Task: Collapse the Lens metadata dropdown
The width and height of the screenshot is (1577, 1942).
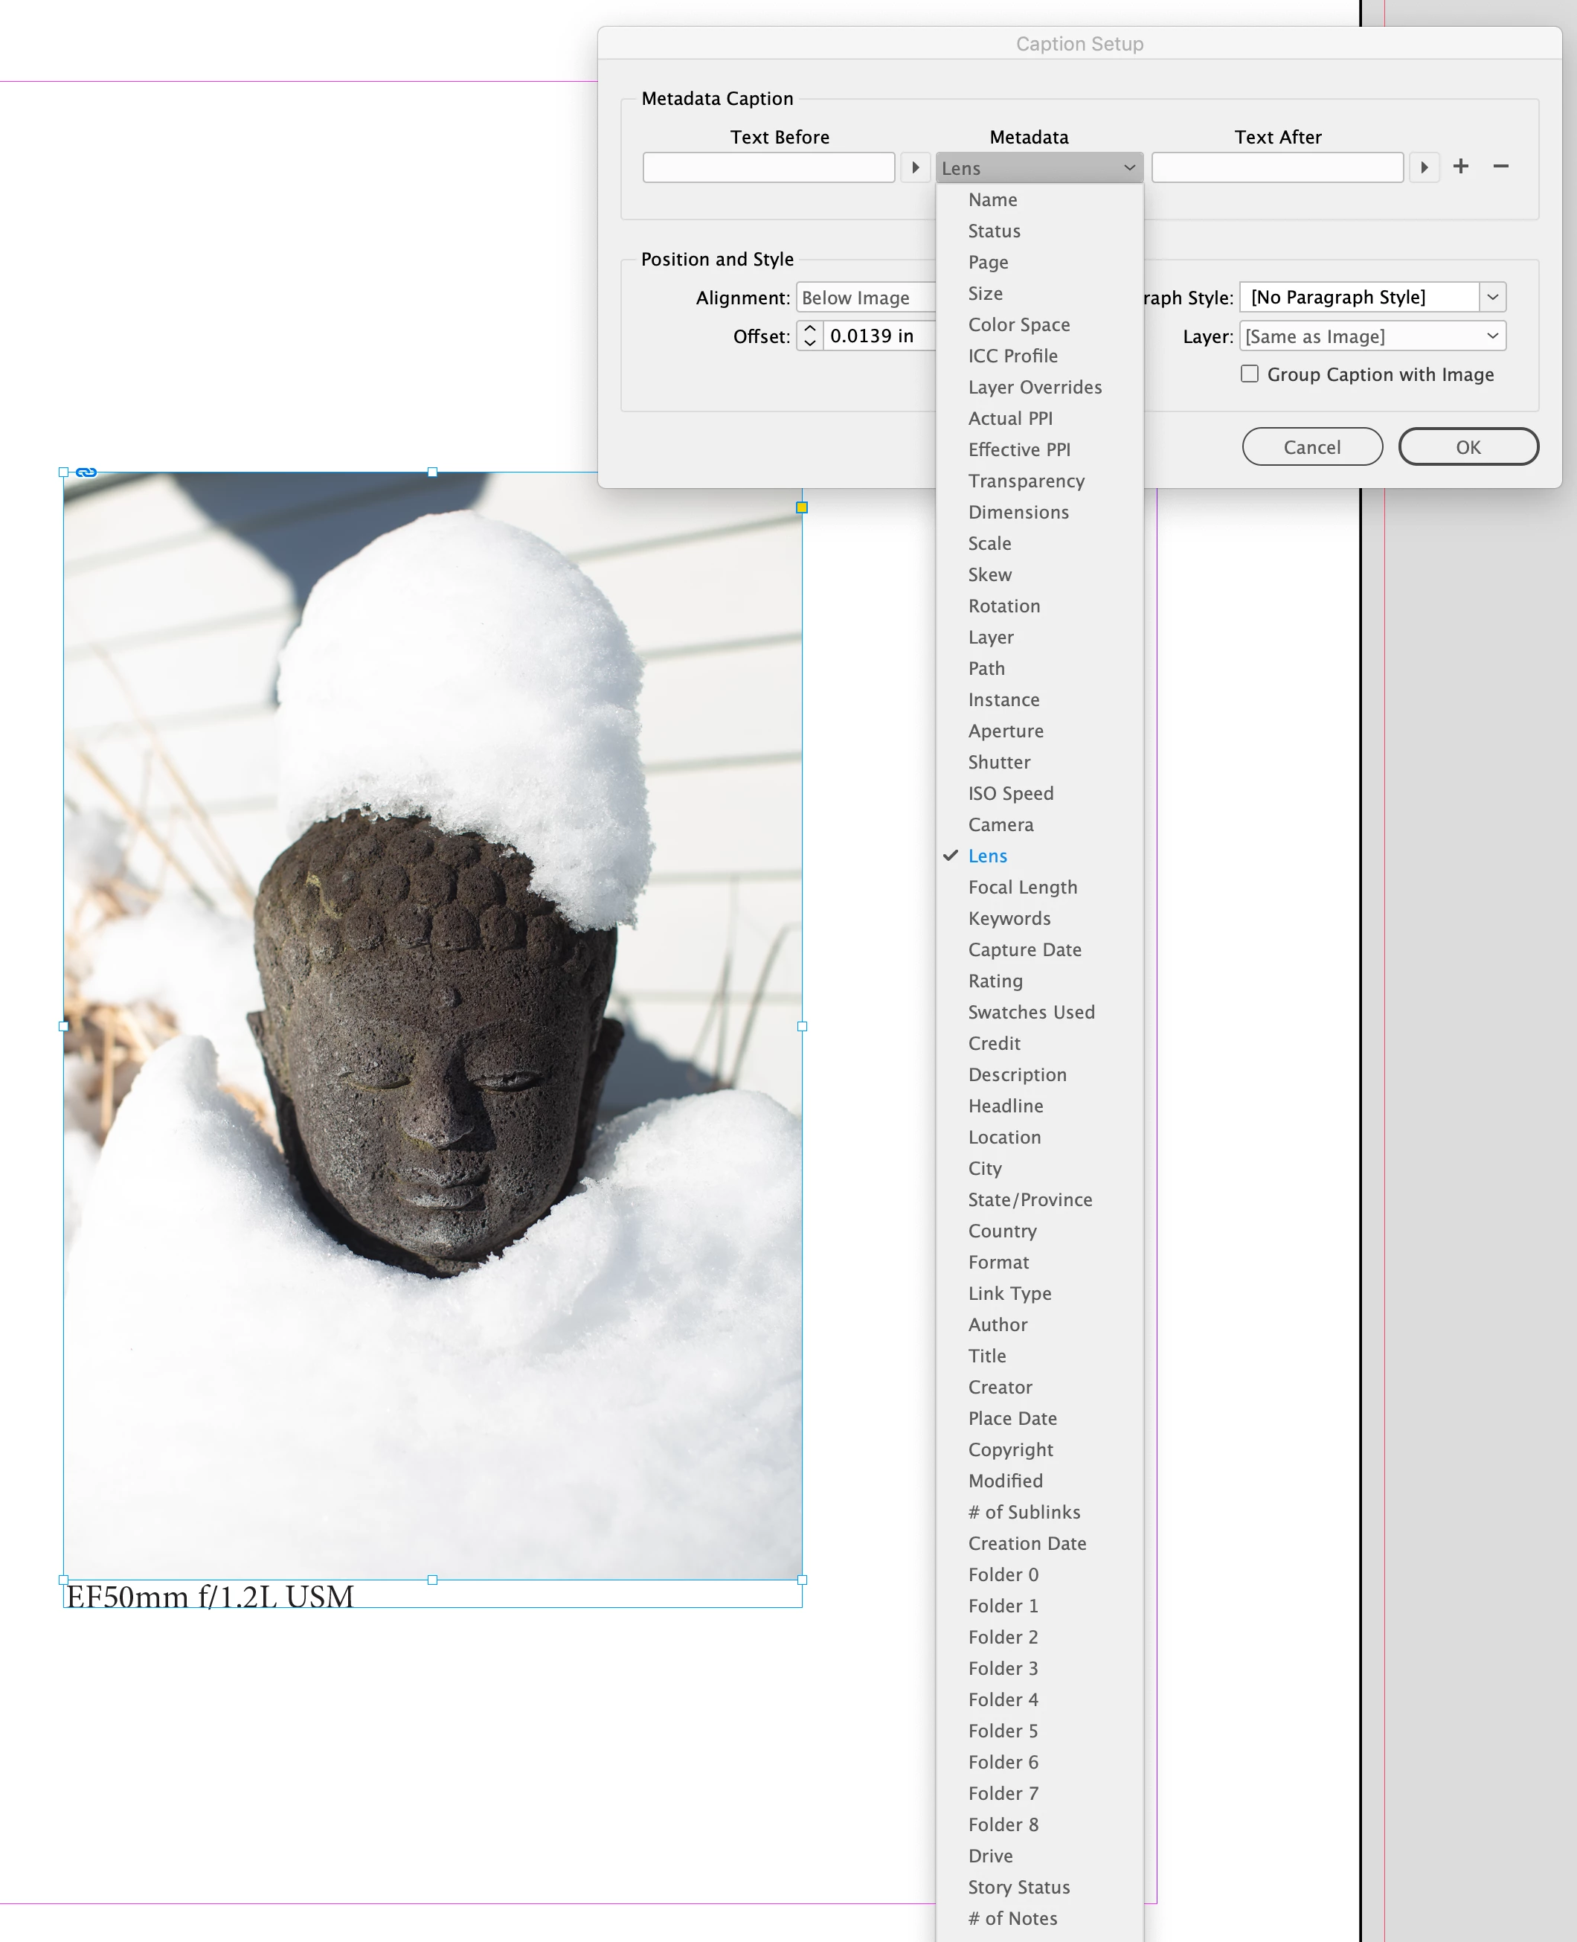Action: coord(1038,168)
